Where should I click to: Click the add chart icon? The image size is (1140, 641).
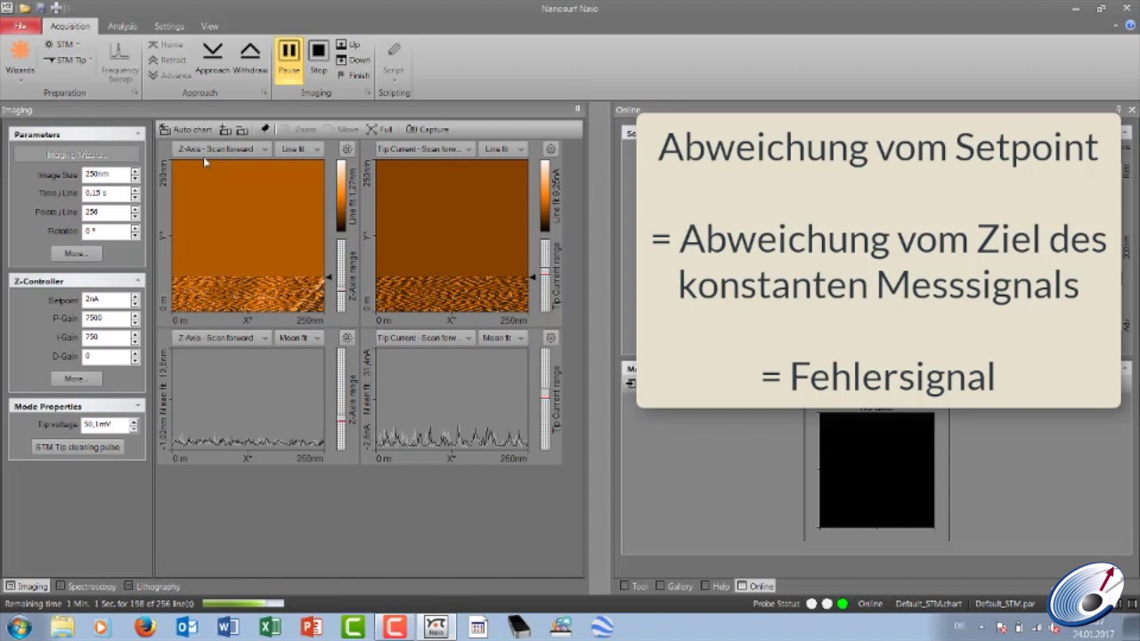[225, 129]
